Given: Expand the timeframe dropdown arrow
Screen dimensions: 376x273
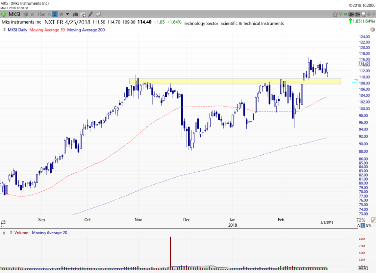Looking at the screenshot, I should click(x=67, y=14).
